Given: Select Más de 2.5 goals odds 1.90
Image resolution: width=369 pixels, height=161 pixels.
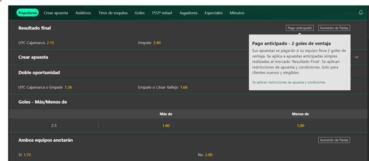Looking at the screenshot, I should point(166,126).
